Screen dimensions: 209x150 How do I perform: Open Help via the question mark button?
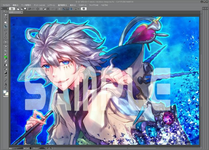pos(84,9)
